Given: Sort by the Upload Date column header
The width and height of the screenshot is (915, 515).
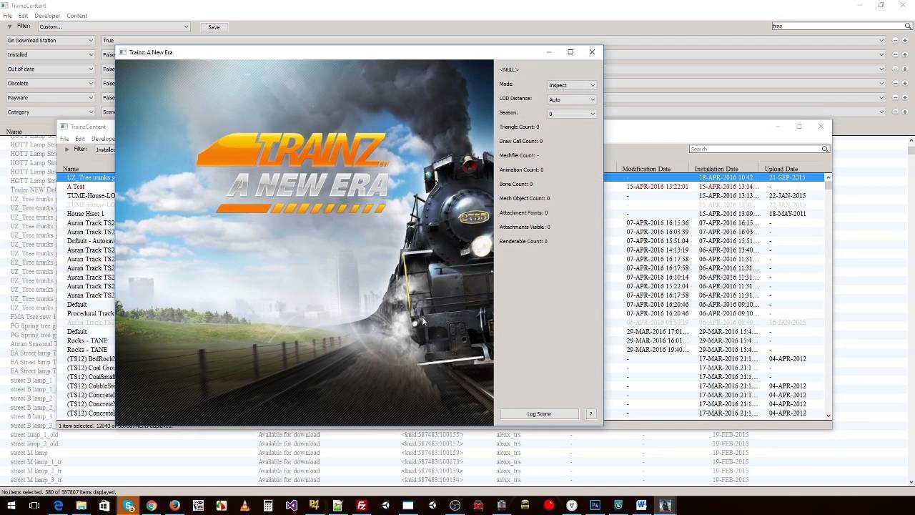Looking at the screenshot, I should (781, 169).
